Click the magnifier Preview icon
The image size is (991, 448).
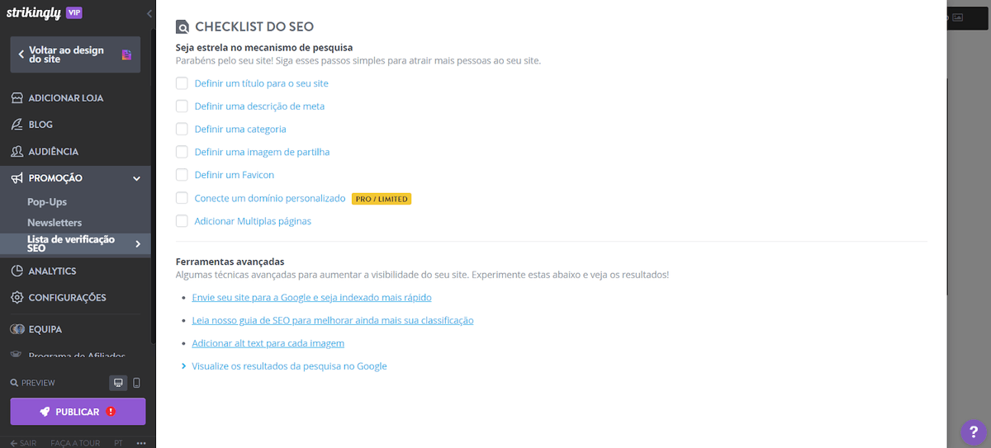(x=14, y=383)
